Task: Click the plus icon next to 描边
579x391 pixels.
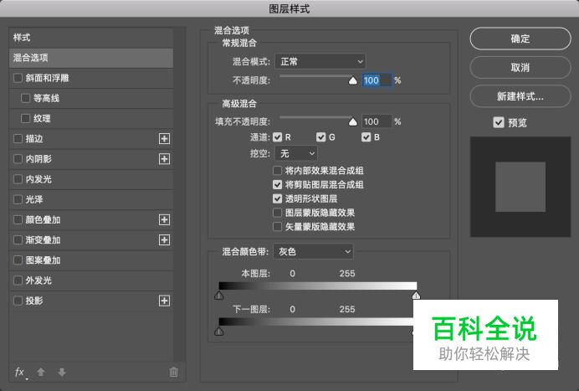Action: 164,139
